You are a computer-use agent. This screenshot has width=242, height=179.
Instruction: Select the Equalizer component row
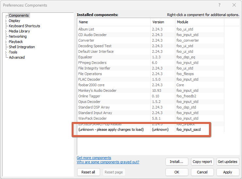click(x=150, y=57)
